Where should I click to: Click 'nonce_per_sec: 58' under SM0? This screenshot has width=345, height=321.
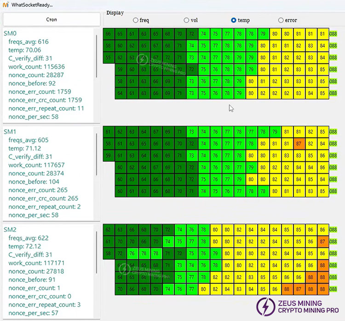[34, 117]
